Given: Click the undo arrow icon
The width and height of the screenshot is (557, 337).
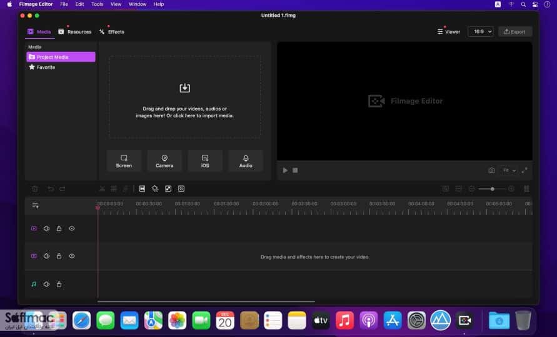Looking at the screenshot, I should pyautogui.click(x=51, y=188).
